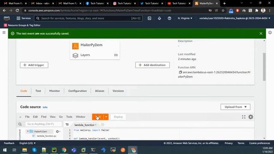The width and height of the screenshot is (274, 154).
Task: Open Windows Start menu
Action: pyautogui.click(x=5, y=150)
